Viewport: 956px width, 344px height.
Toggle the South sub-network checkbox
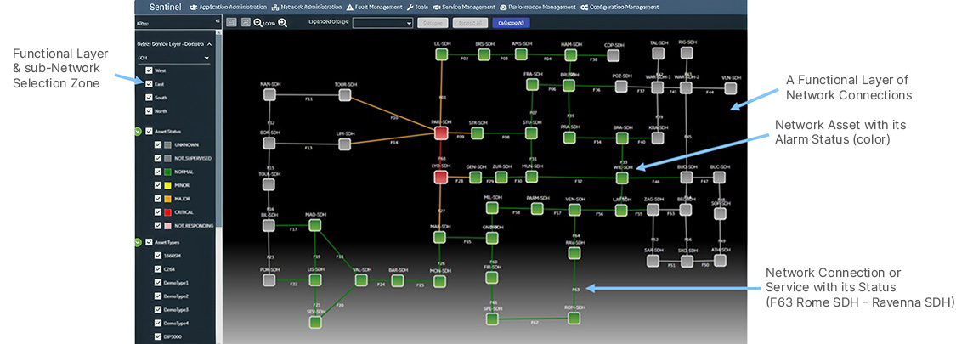[149, 98]
